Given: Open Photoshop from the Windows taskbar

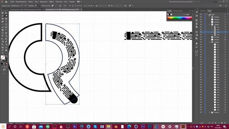Looking at the screenshot, I should 150,126.
